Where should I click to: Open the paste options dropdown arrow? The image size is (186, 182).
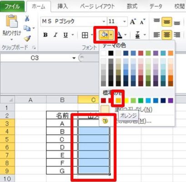(12, 40)
